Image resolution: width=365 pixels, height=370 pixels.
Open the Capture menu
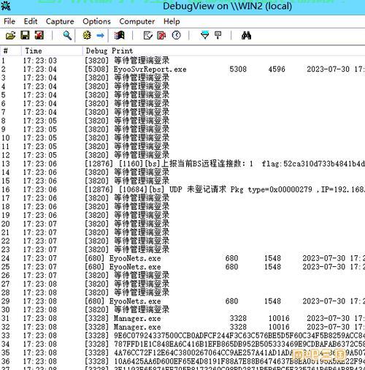click(x=60, y=21)
